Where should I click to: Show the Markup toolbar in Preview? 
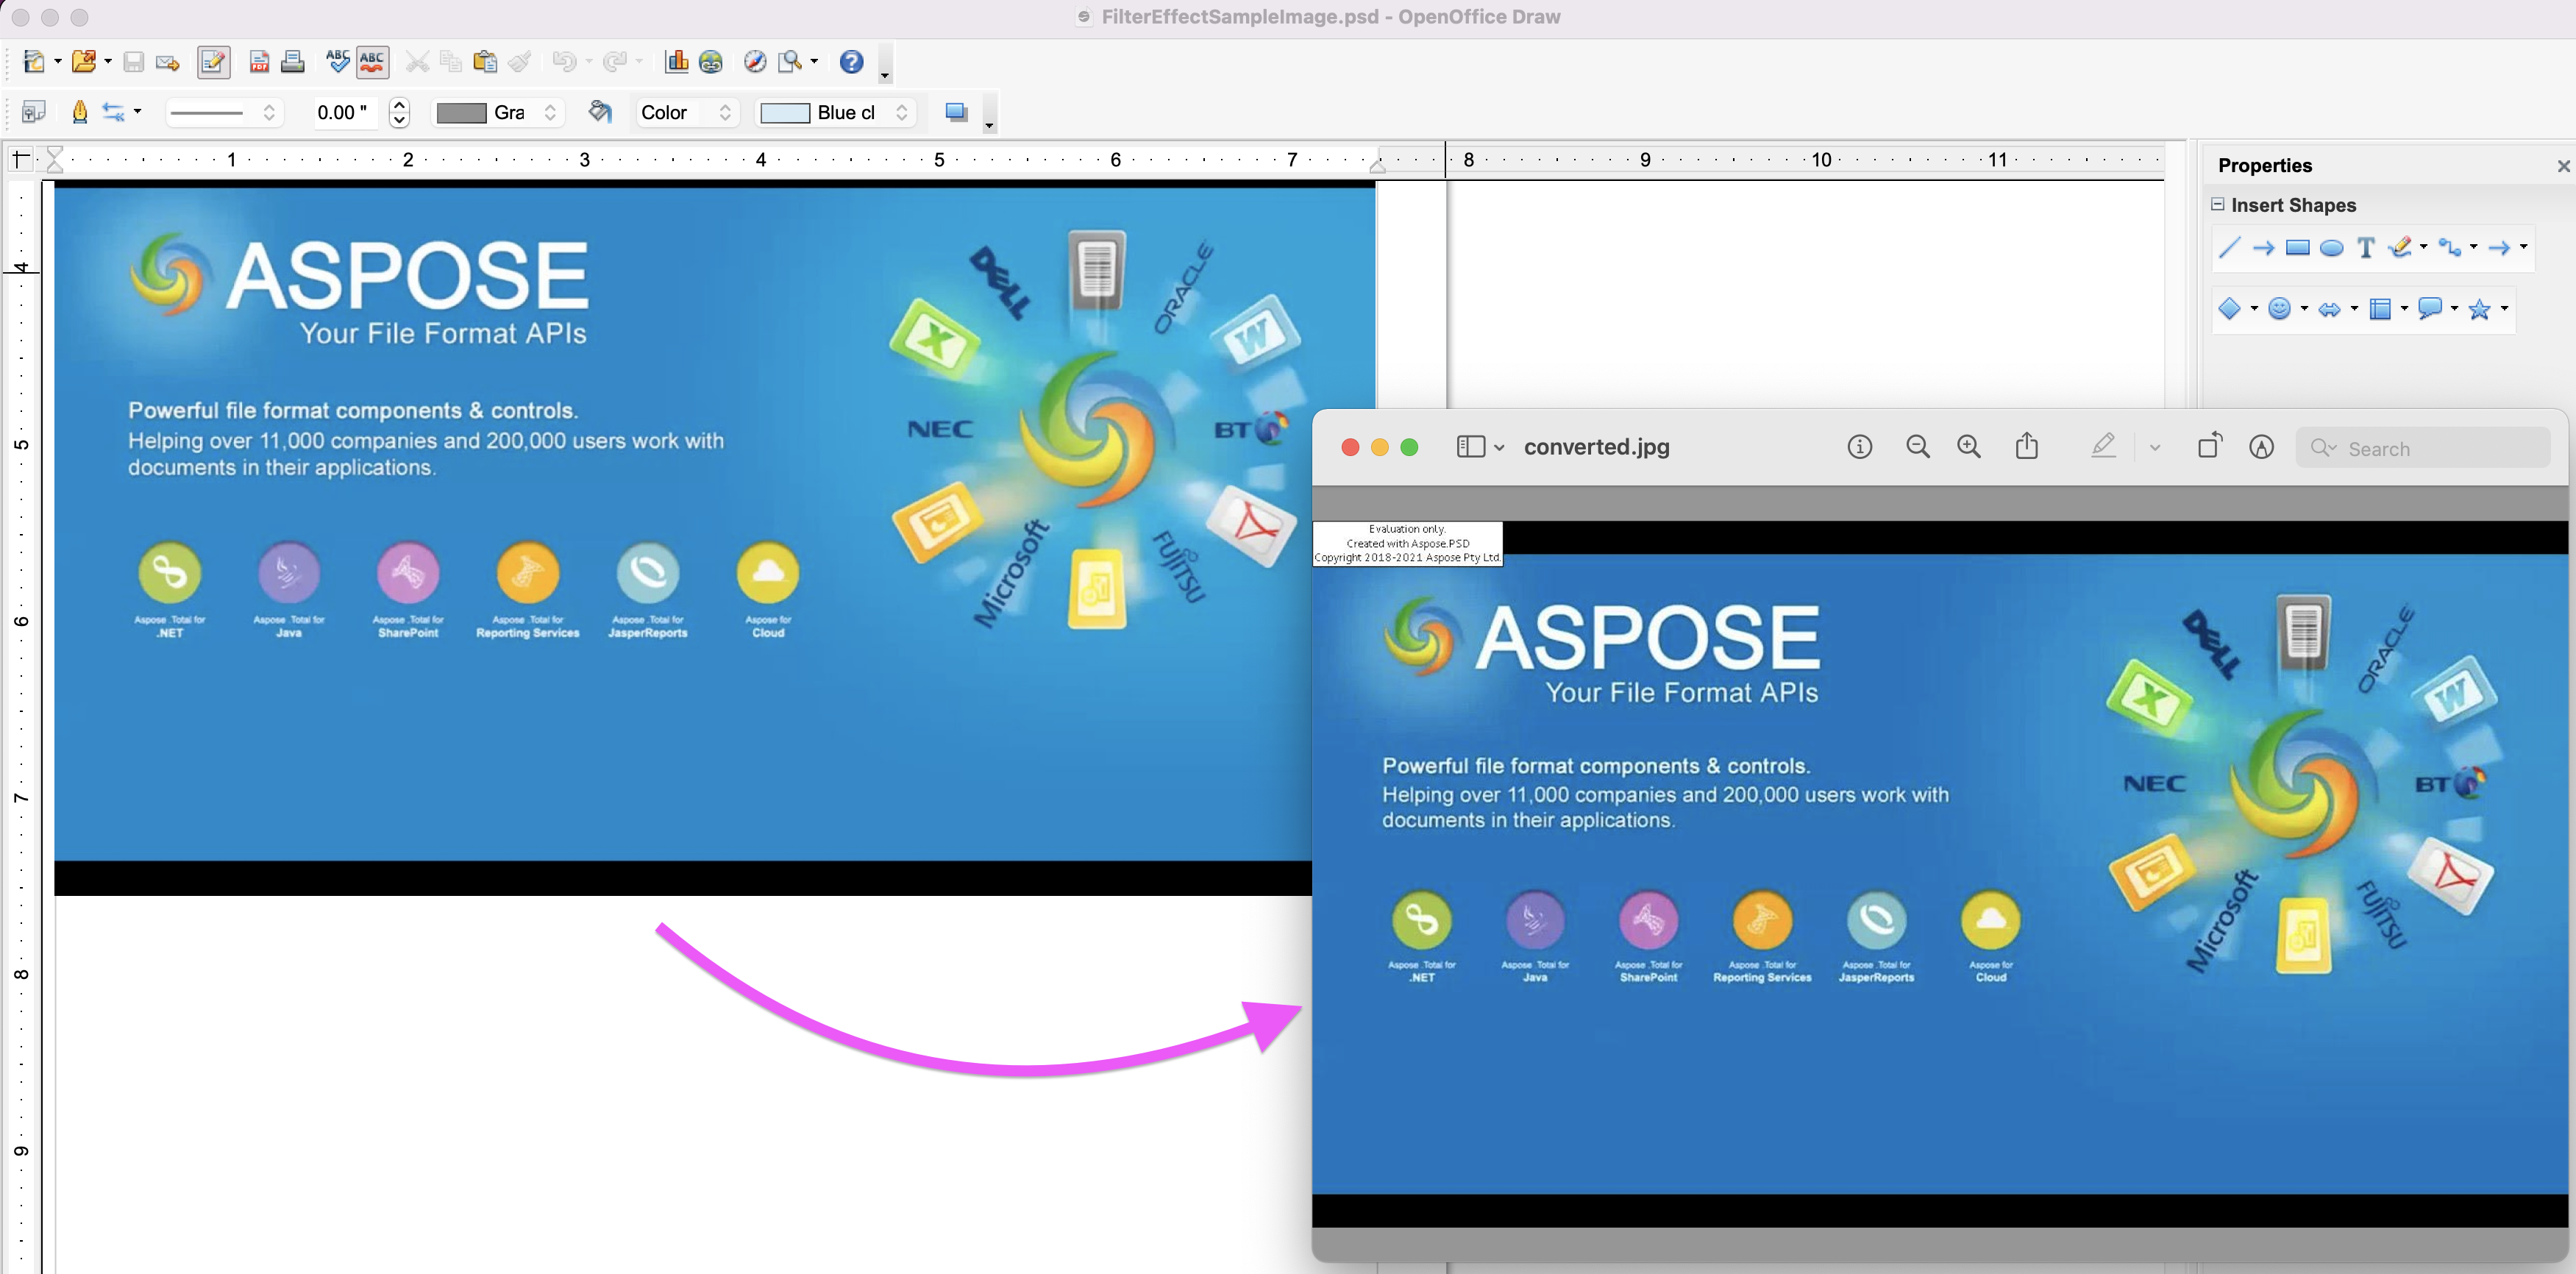(2261, 447)
